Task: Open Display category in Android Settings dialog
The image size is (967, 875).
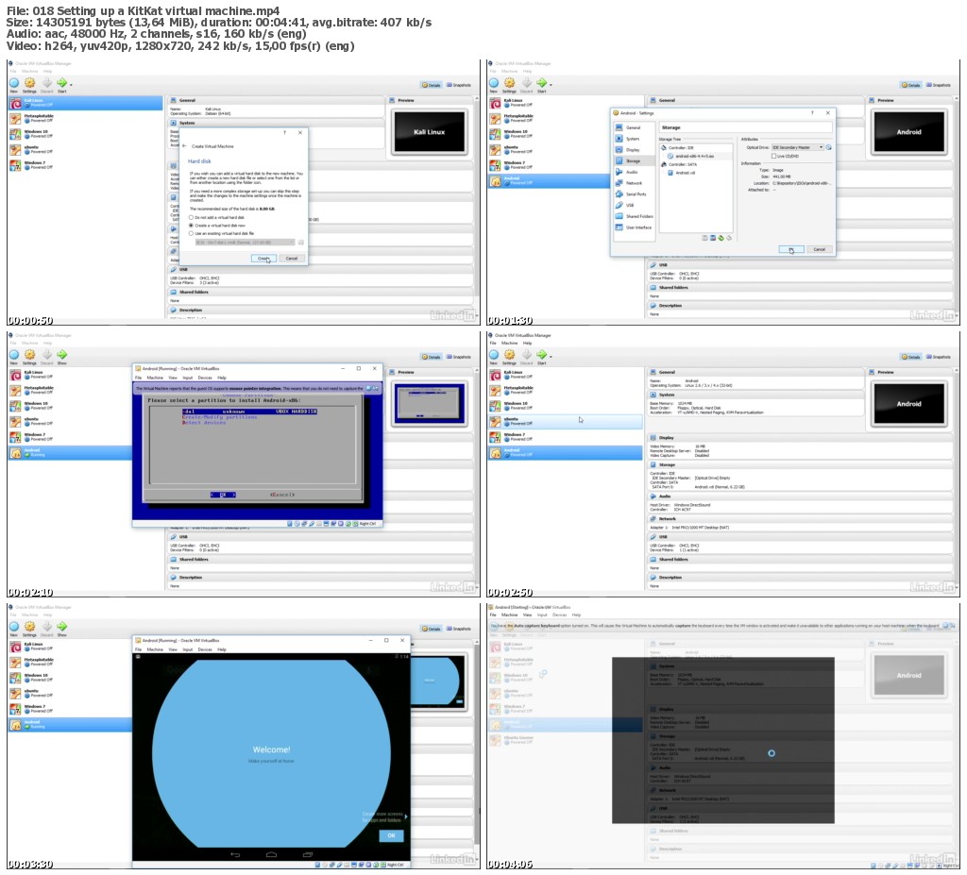Action: (634, 150)
